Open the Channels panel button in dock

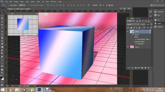pyautogui.click(x=159, y=27)
